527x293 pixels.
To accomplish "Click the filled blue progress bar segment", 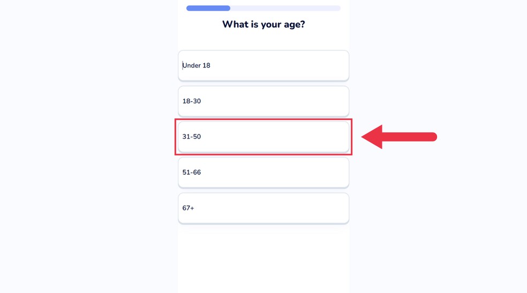I will pyautogui.click(x=208, y=9).
